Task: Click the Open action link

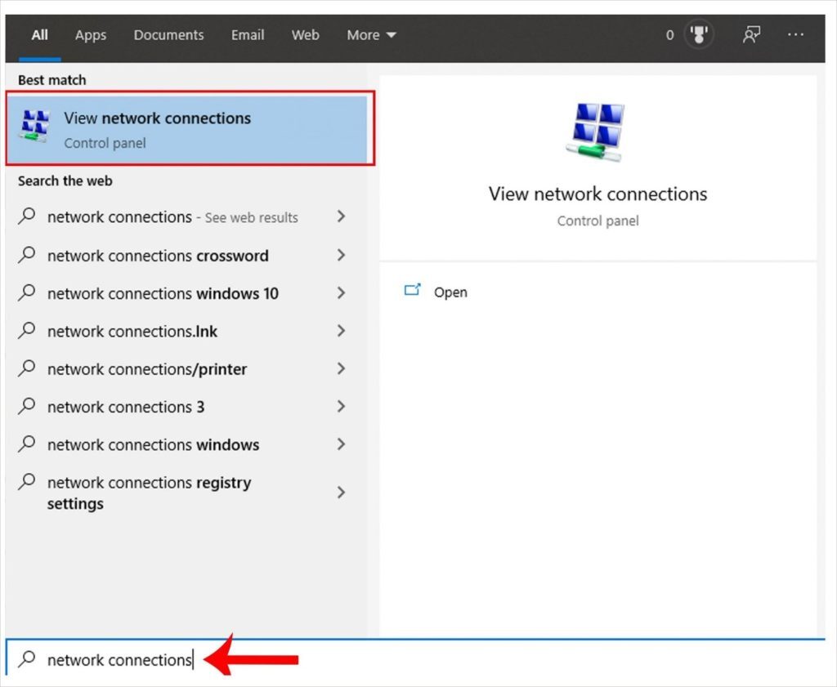Action: coord(450,292)
